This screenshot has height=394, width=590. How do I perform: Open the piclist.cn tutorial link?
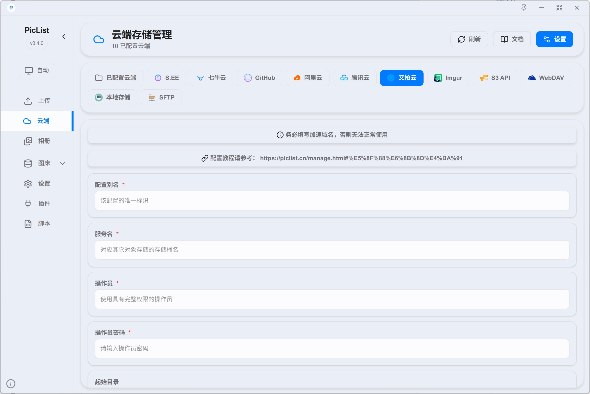(361, 158)
